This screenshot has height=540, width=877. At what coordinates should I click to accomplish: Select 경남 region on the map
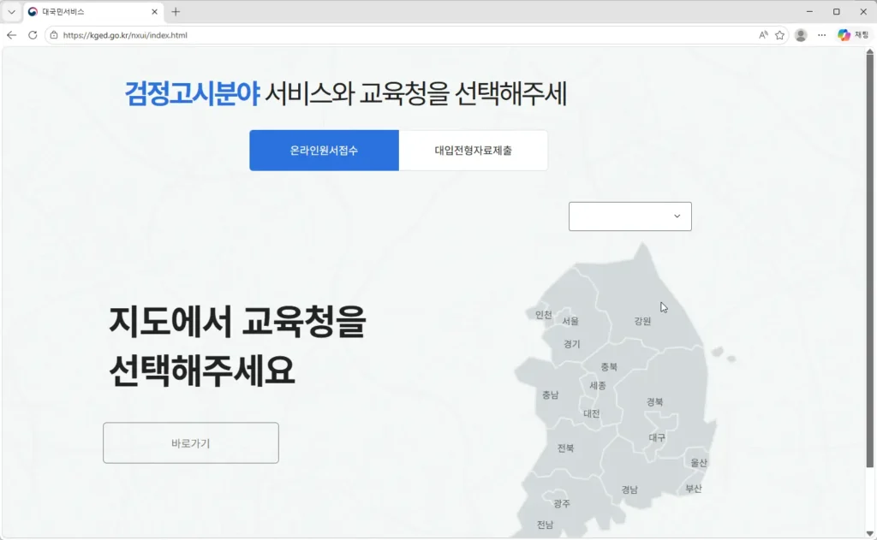pyautogui.click(x=629, y=490)
